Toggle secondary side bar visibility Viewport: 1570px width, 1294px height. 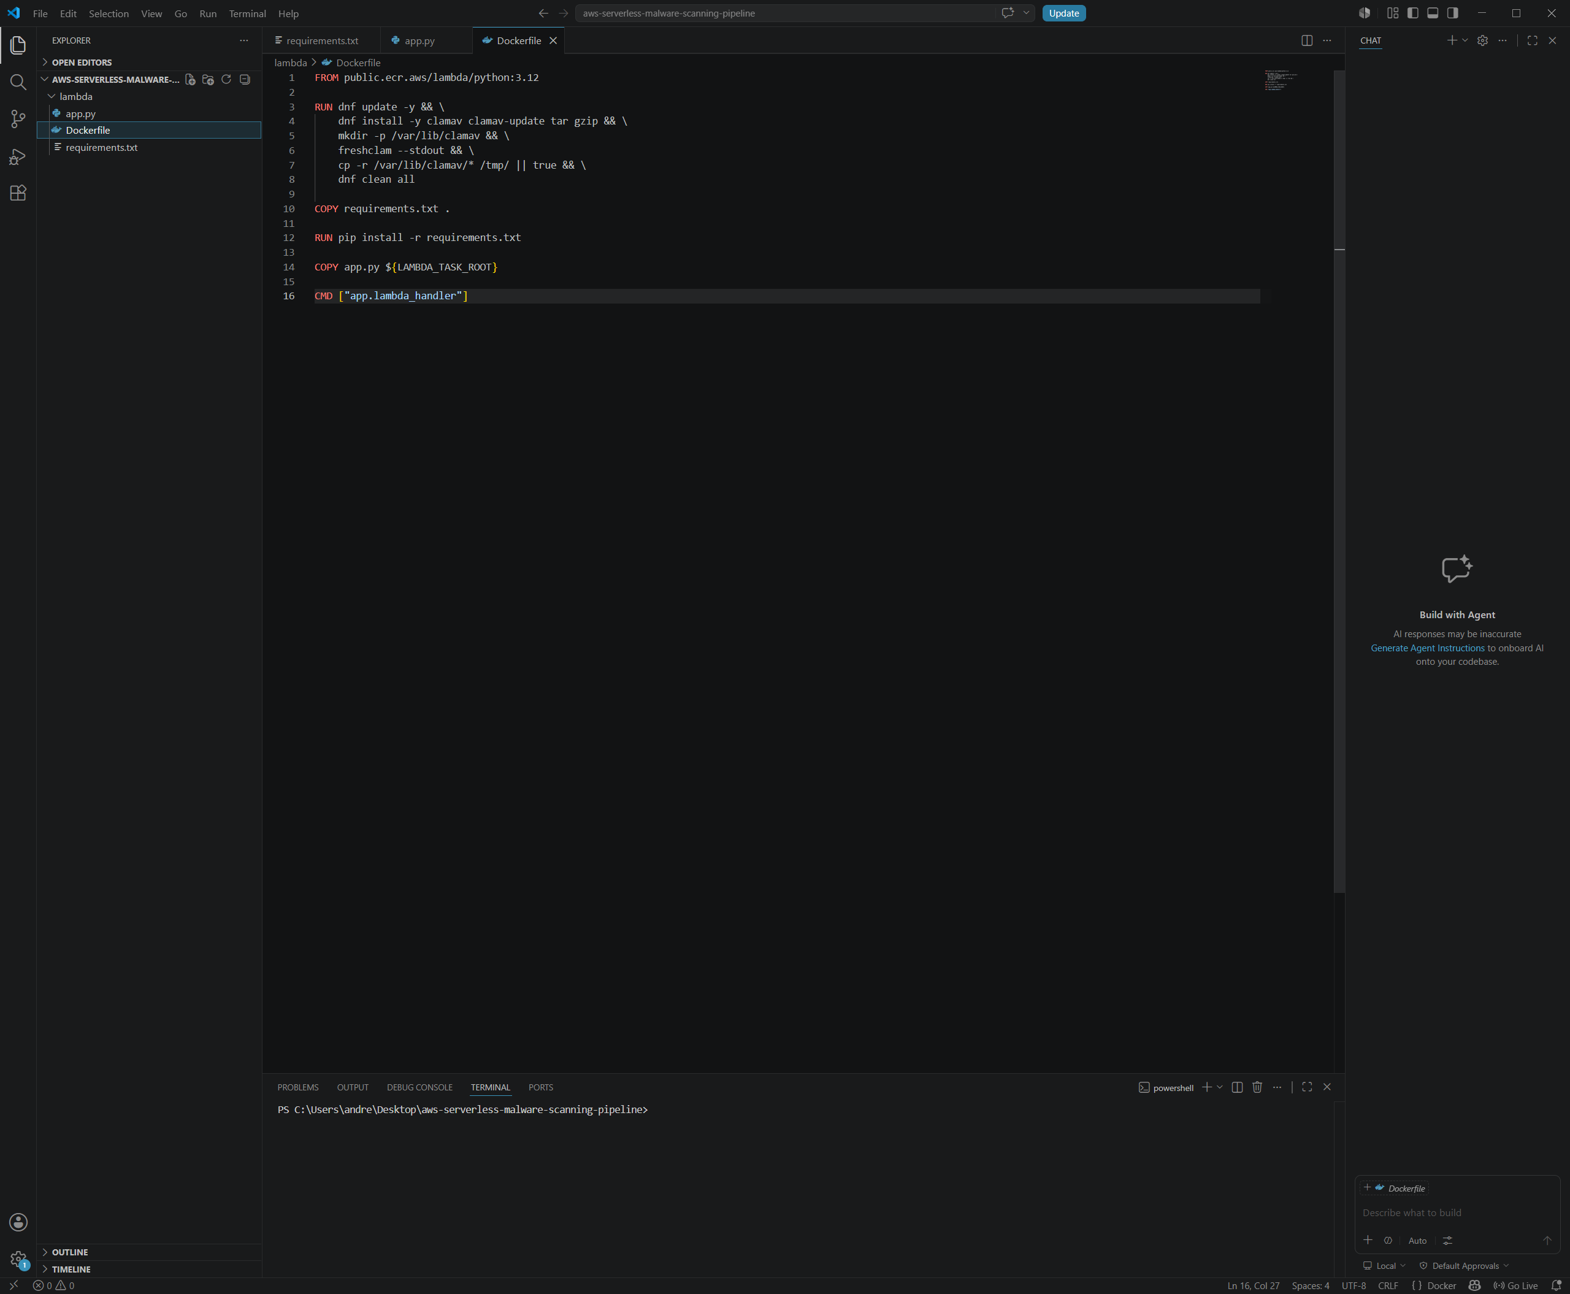(1452, 13)
